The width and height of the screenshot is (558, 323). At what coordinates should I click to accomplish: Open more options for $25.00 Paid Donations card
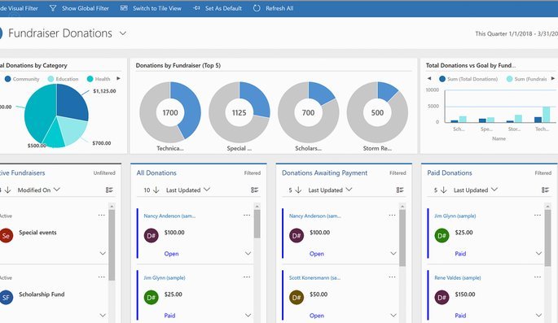click(538, 216)
